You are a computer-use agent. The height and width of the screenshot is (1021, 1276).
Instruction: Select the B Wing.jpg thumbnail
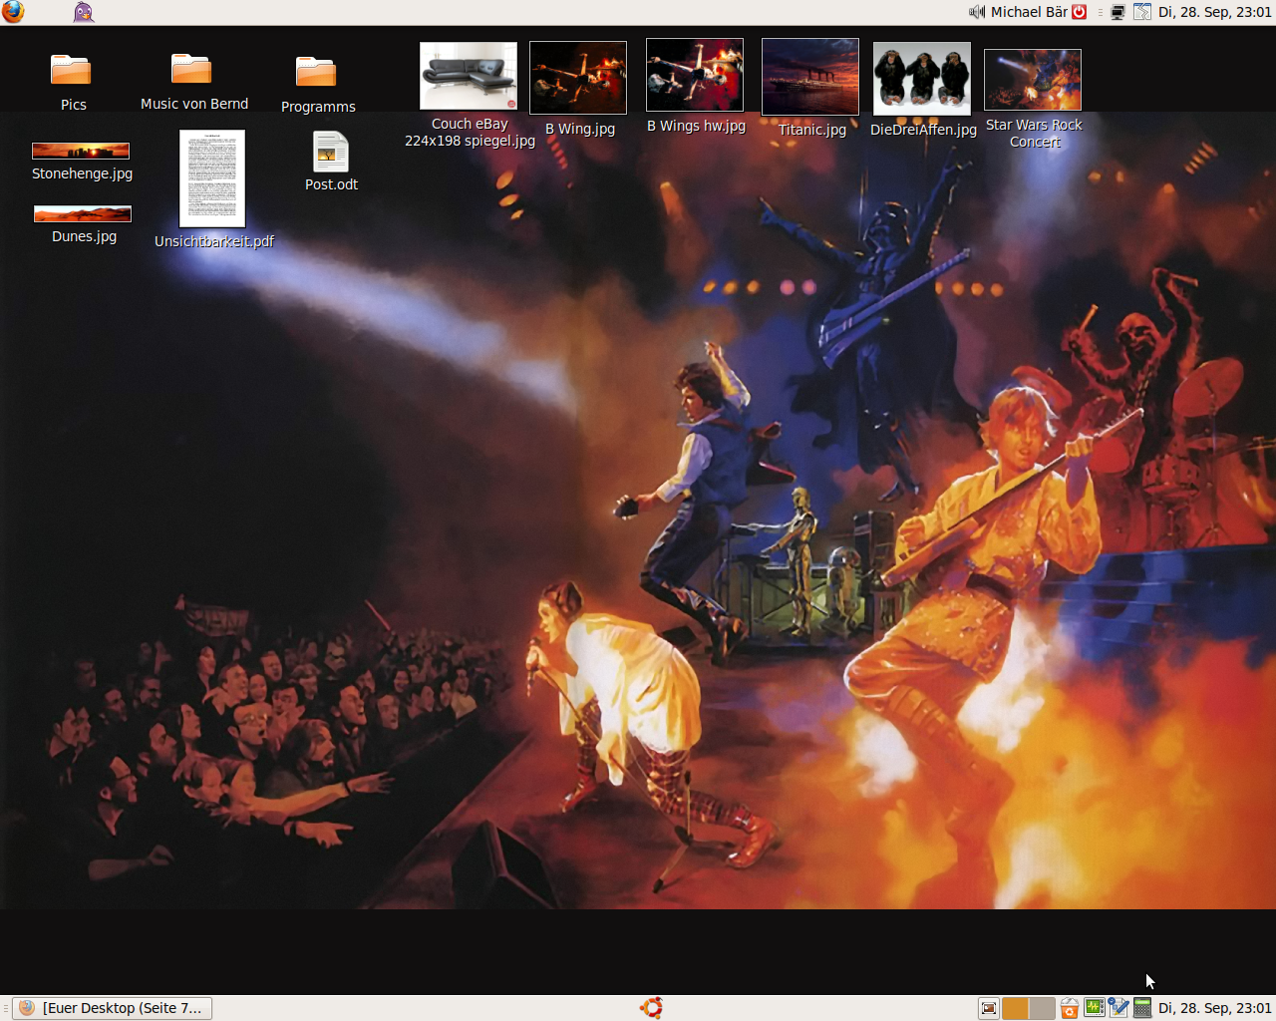(x=578, y=78)
